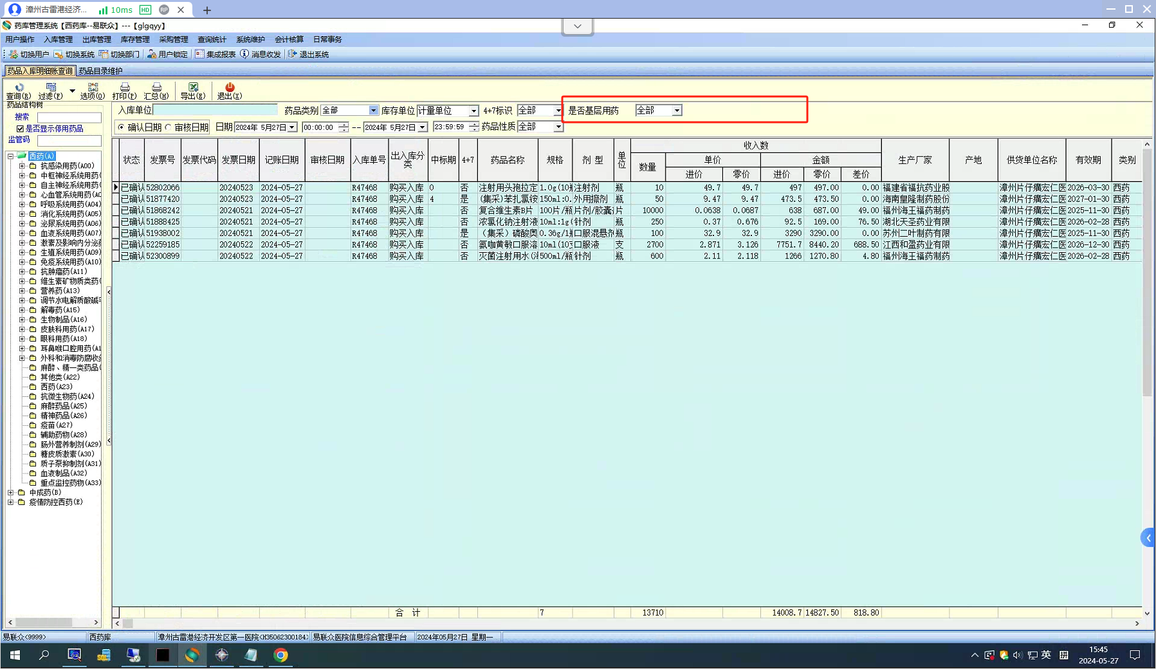Open the 入库管理 menu
1156x669 pixels.
59,40
